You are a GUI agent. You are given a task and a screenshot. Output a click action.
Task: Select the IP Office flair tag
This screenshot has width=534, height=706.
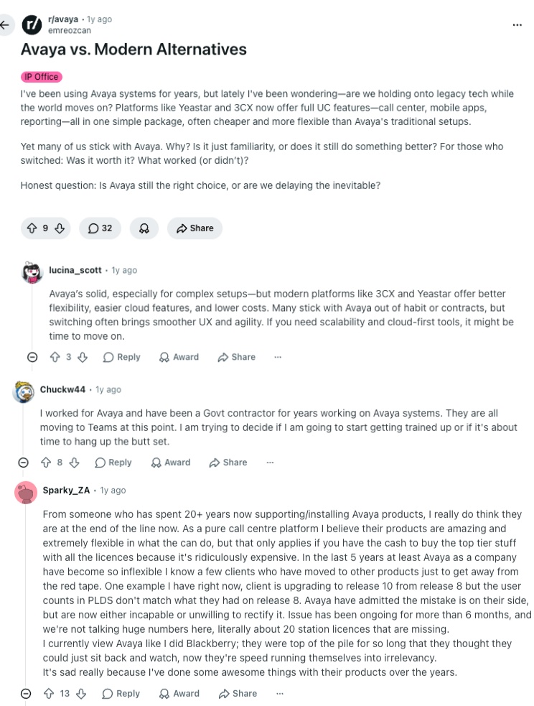click(42, 77)
